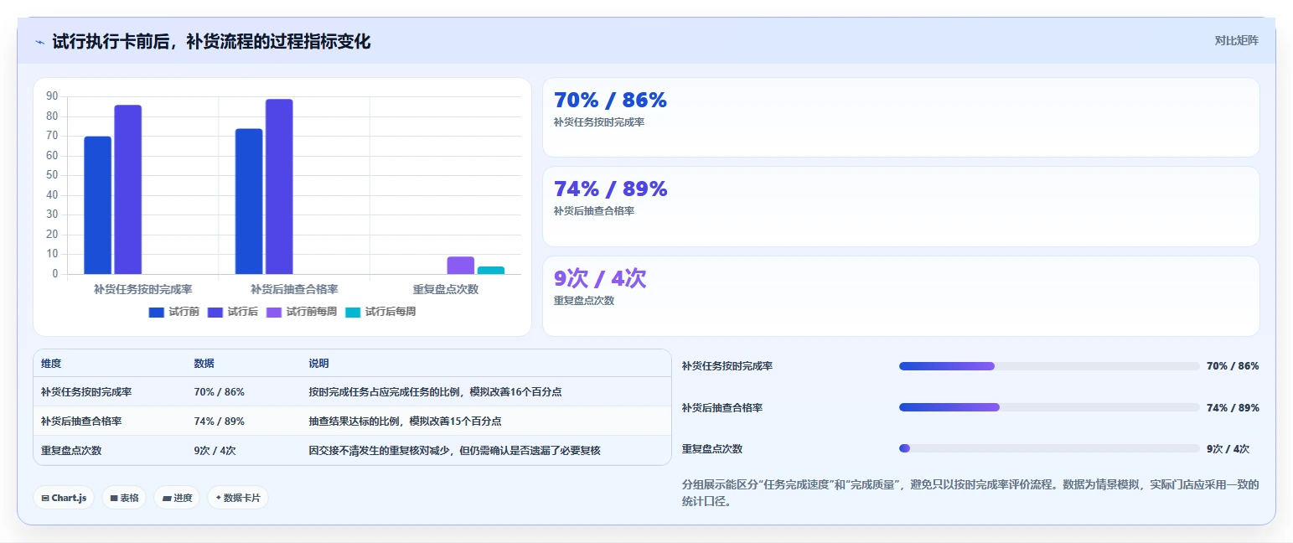Click the 试行后 bar for 补货后抽查合格率
This screenshot has height=543, width=1293.
coord(279,187)
